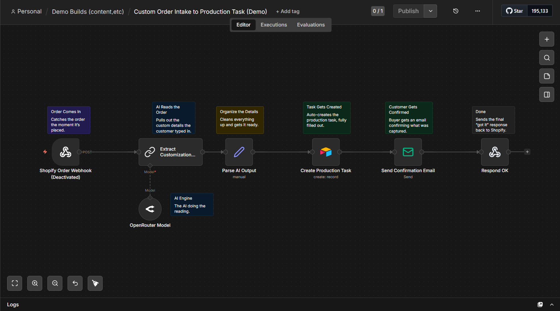The image size is (560, 311).
Task: Click the GitHub Star button
Action: (514, 11)
